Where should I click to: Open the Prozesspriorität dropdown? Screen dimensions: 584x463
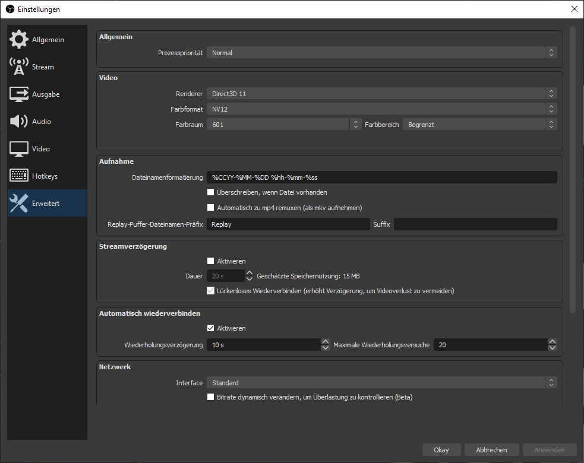381,53
